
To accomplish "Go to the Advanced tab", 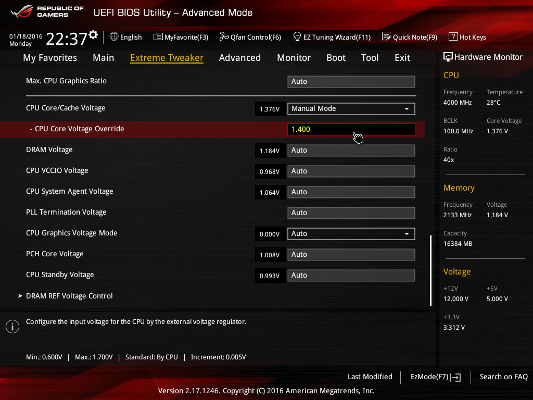I will click(240, 58).
